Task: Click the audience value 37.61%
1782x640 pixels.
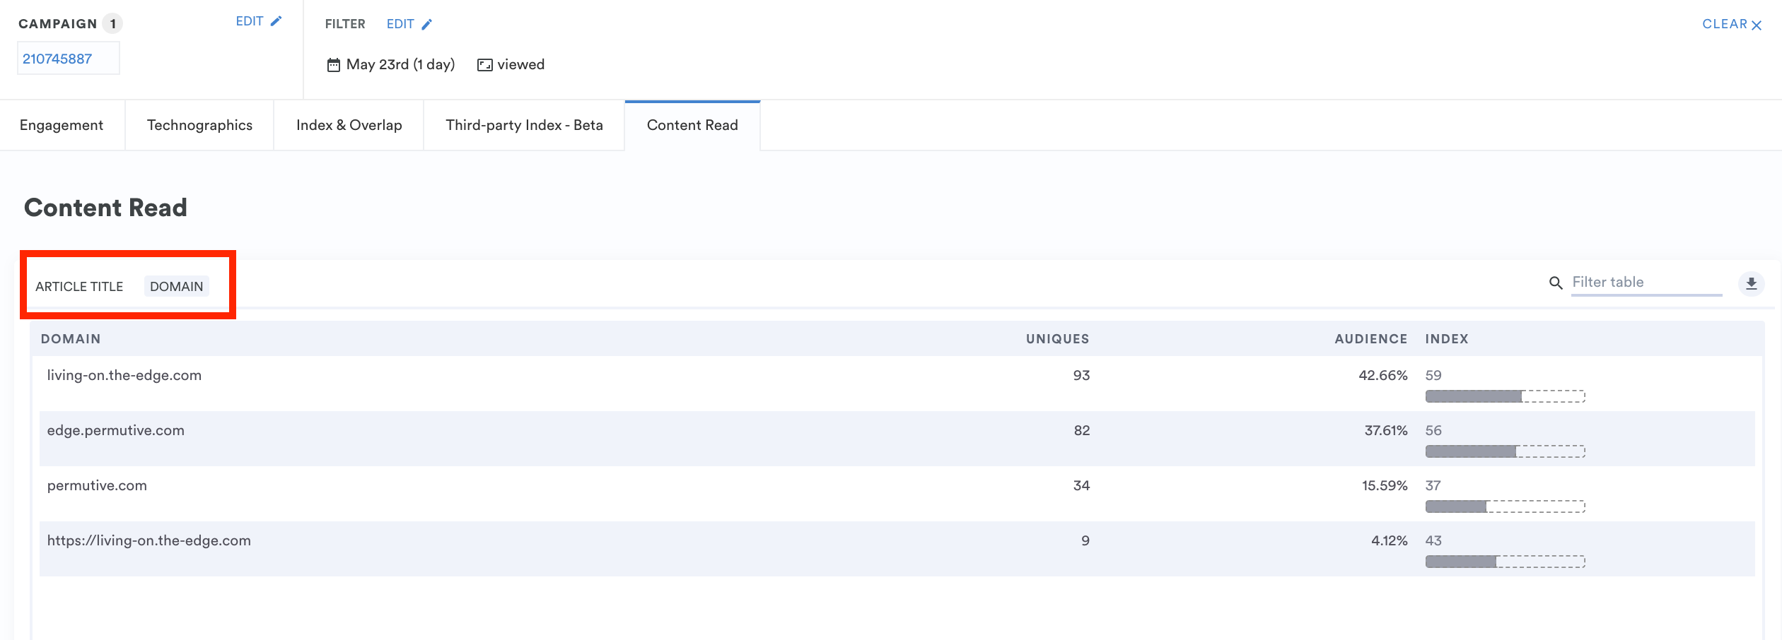Action: 1386,430
